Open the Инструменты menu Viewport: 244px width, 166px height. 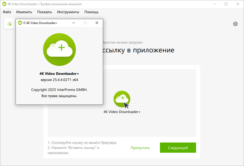pyautogui.click(x=68, y=12)
